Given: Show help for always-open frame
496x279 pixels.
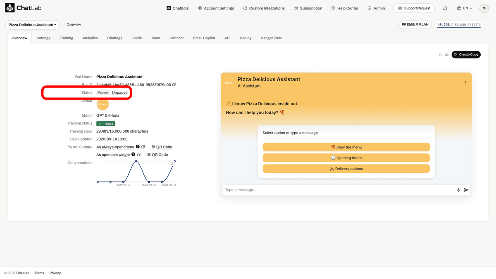Looking at the screenshot, I should 138,147.
